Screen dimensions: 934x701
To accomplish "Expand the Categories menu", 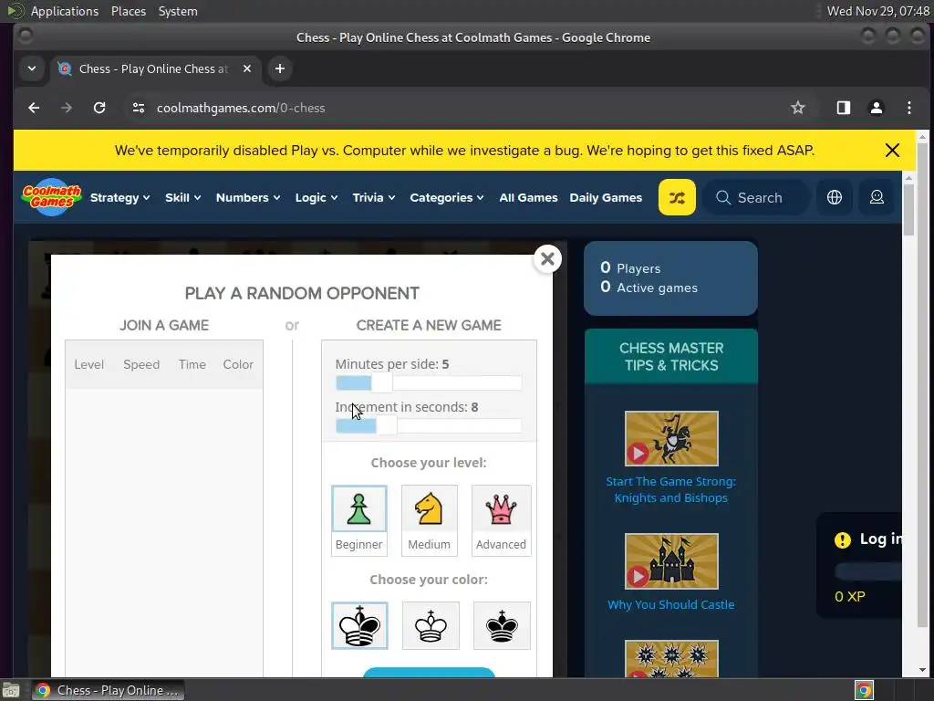I will pyautogui.click(x=447, y=198).
